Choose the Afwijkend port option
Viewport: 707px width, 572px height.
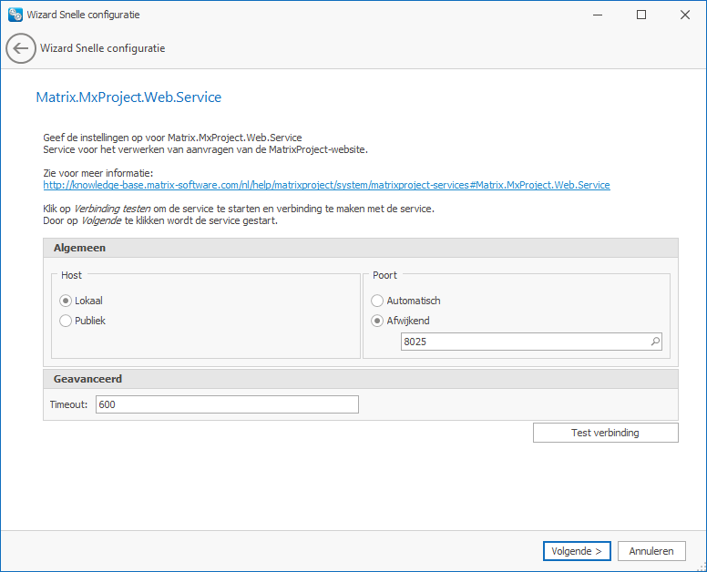click(377, 321)
